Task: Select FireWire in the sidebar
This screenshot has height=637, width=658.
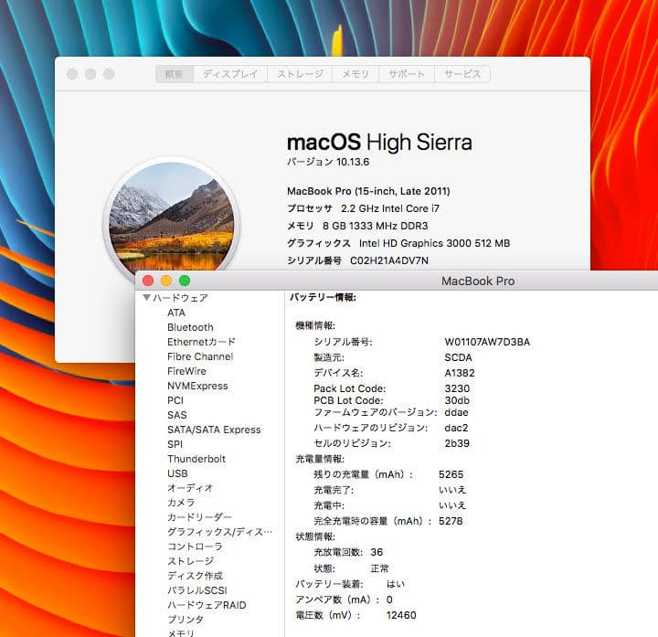Action: [186, 371]
